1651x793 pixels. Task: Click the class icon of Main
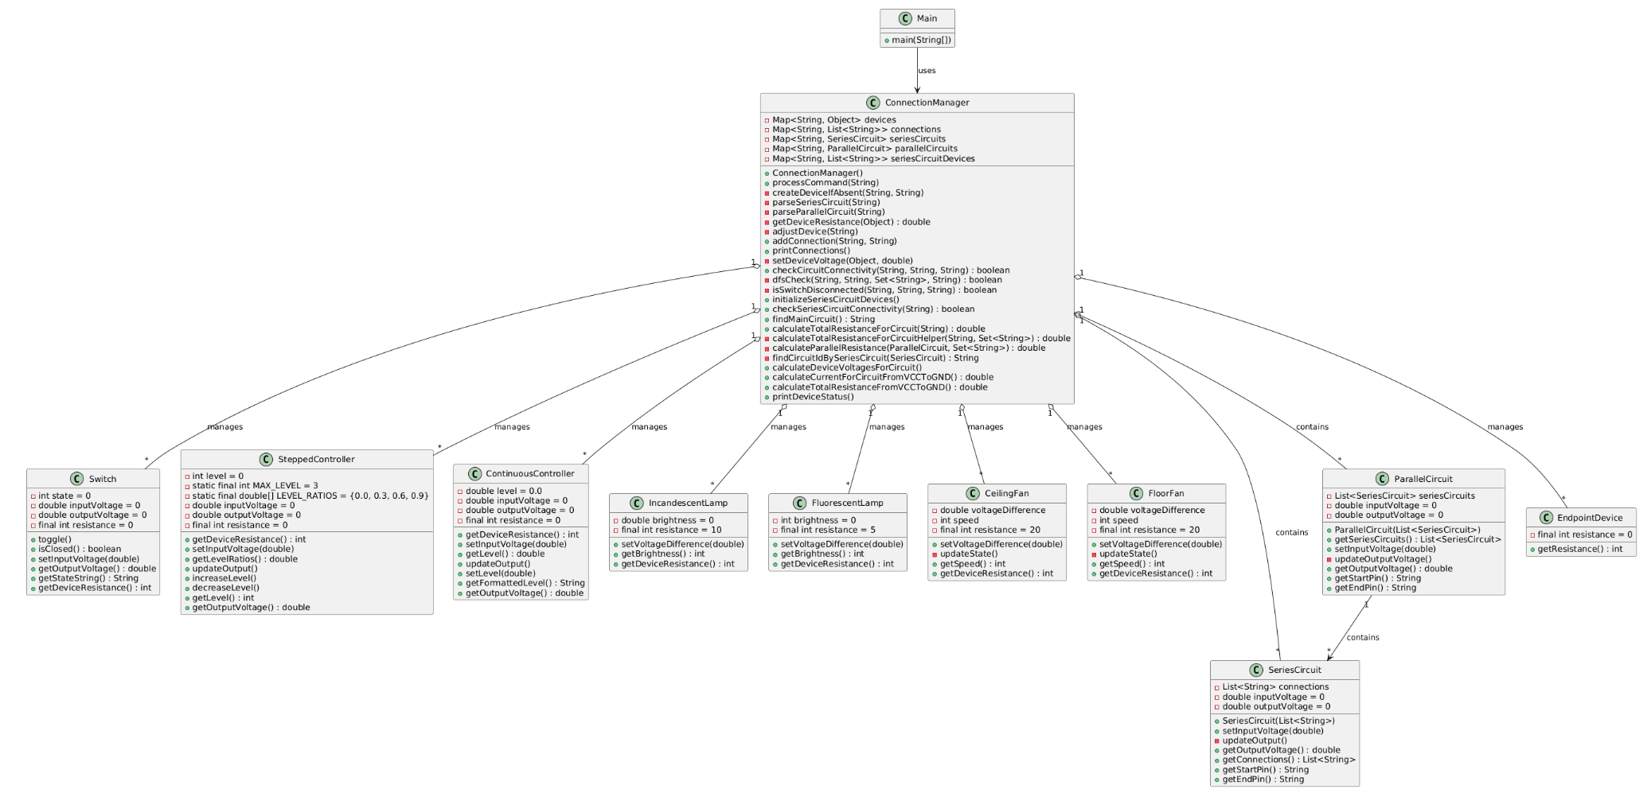tap(905, 18)
